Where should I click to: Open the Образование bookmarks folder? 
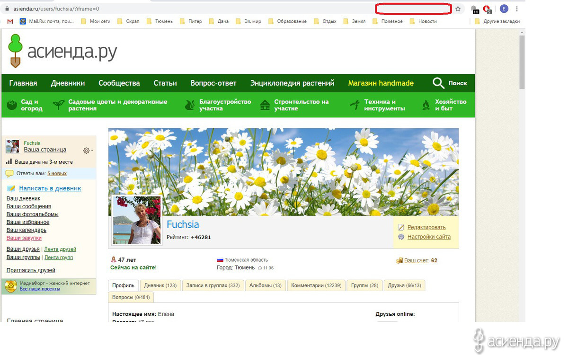point(287,21)
